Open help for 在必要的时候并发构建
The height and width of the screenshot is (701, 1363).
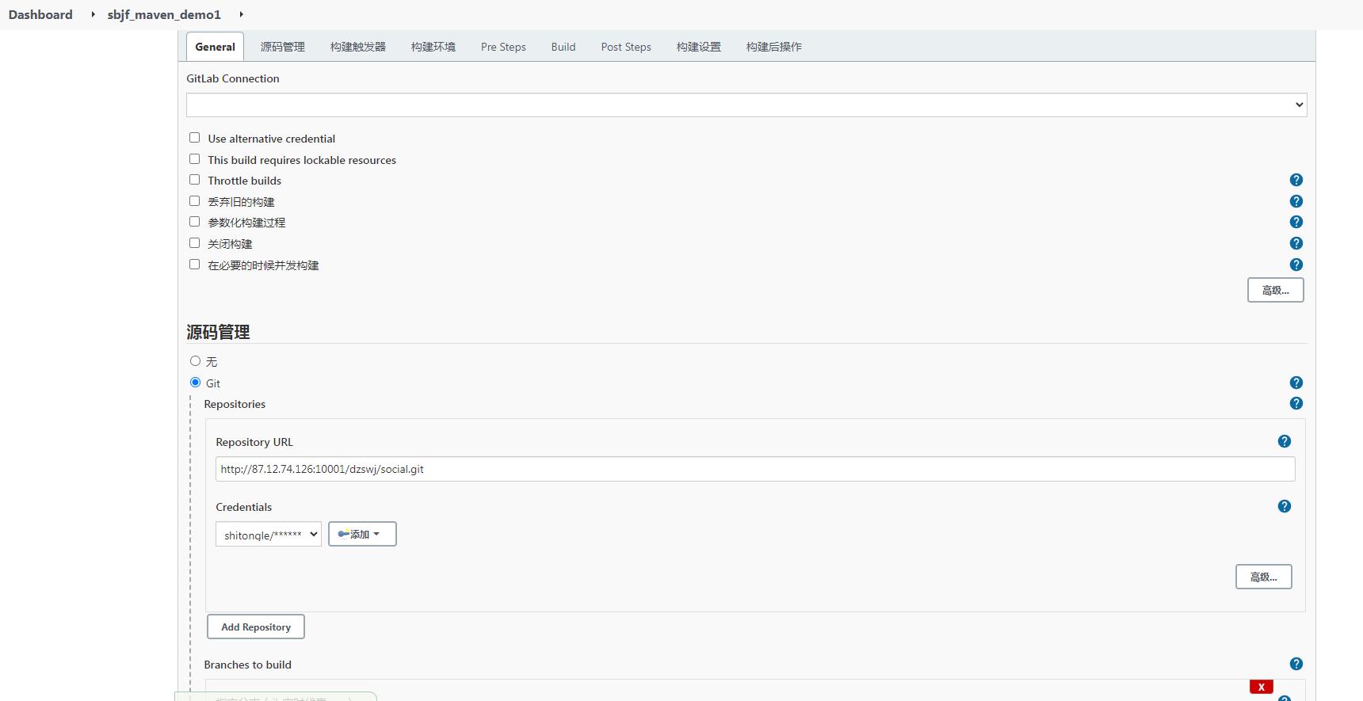1296,265
